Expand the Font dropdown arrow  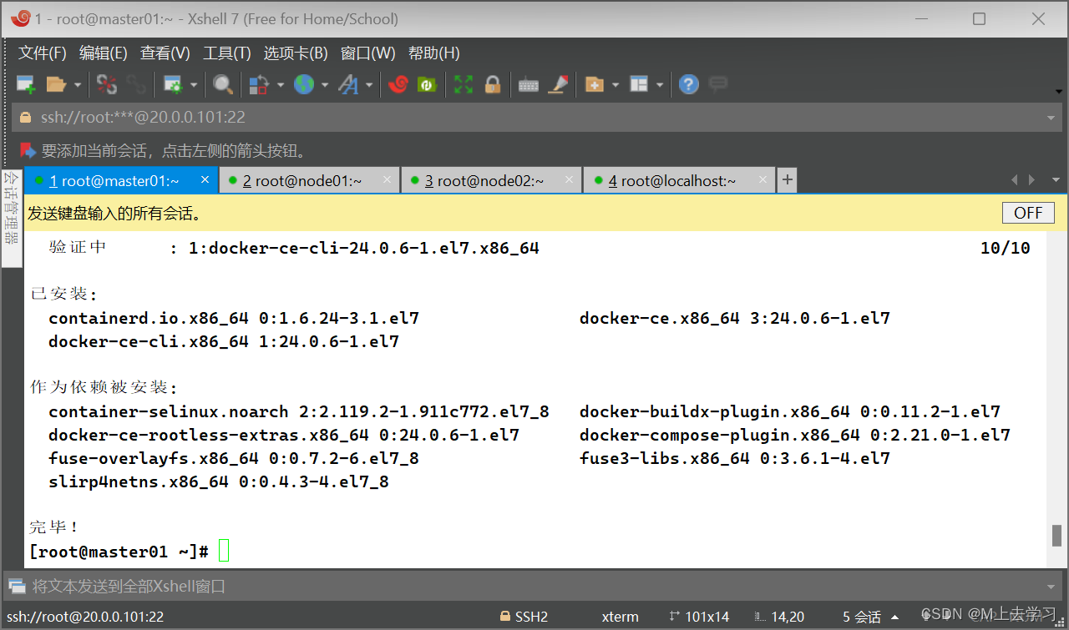click(368, 84)
